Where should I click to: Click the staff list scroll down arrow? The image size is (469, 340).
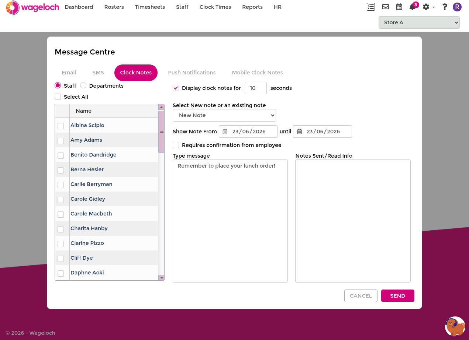(161, 278)
